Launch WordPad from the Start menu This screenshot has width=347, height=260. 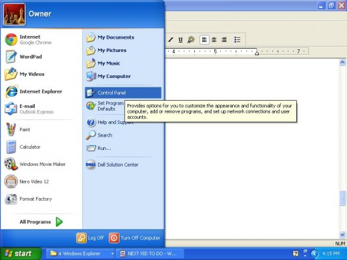(x=41, y=57)
